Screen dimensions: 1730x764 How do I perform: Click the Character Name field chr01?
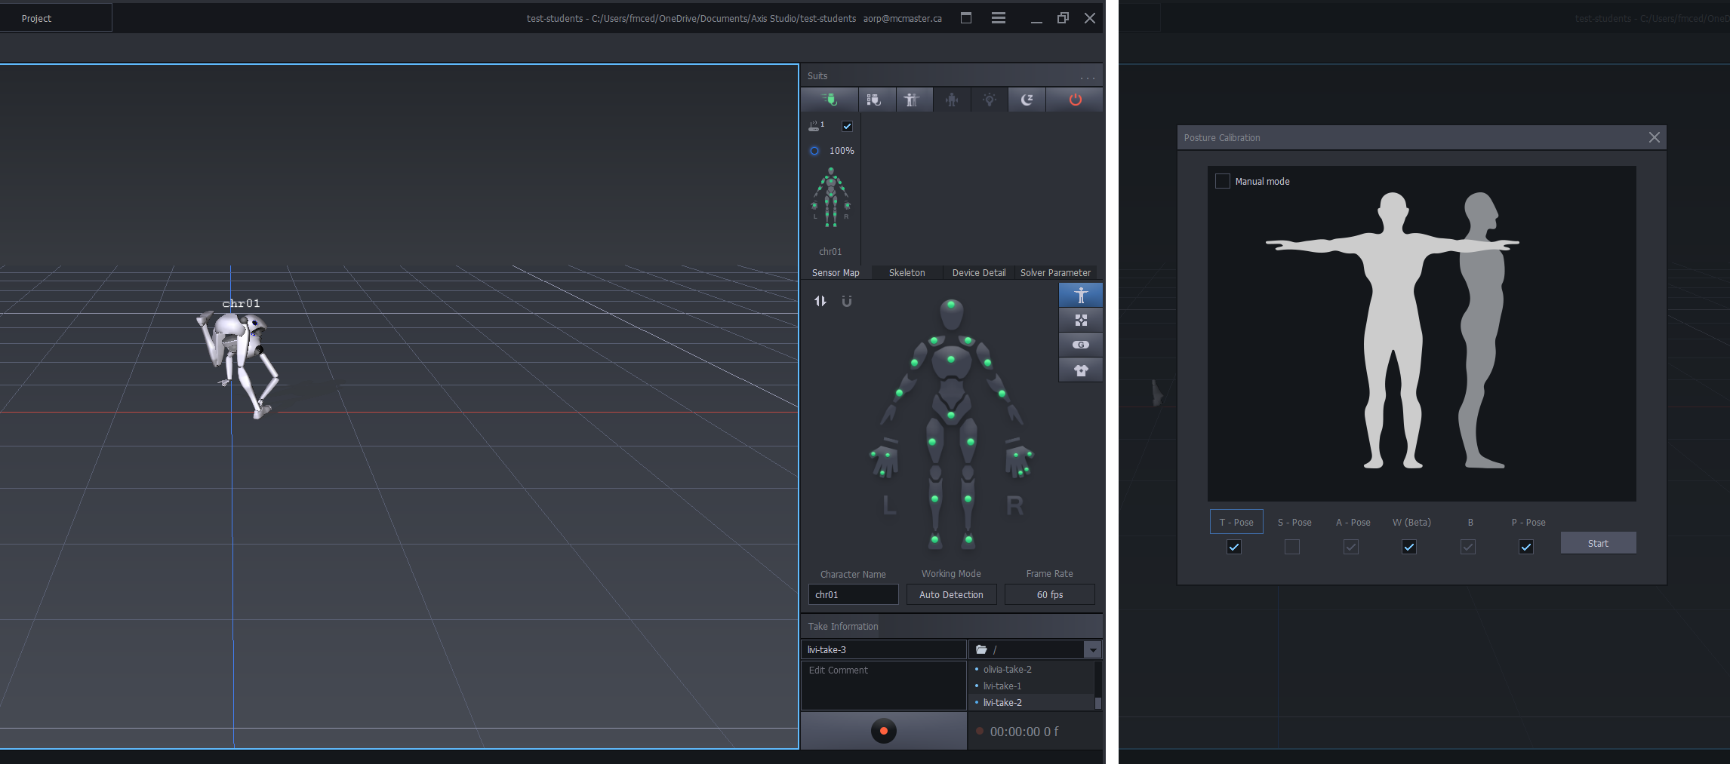click(853, 594)
